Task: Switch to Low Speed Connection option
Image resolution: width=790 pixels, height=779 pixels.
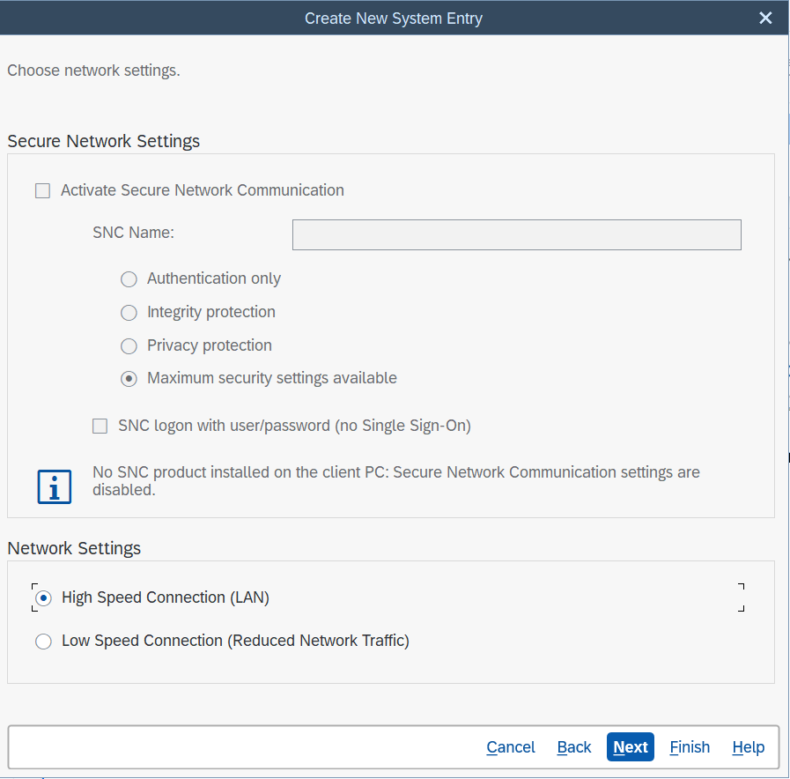Action: point(43,642)
